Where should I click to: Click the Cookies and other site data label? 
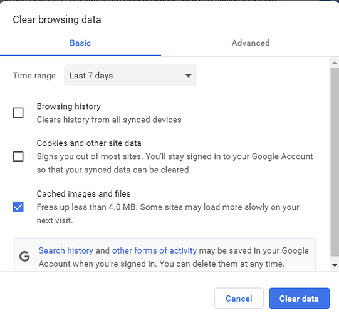[x=89, y=143]
